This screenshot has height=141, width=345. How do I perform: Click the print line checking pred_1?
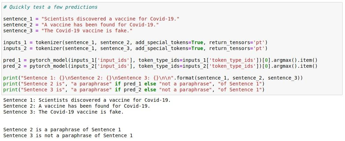click(x=134, y=84)
